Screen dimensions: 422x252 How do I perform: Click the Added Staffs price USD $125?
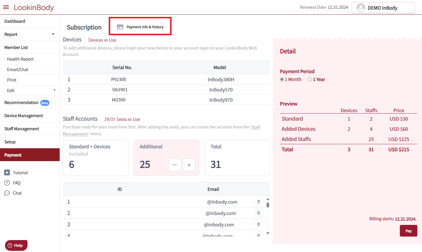pos(399,139)
